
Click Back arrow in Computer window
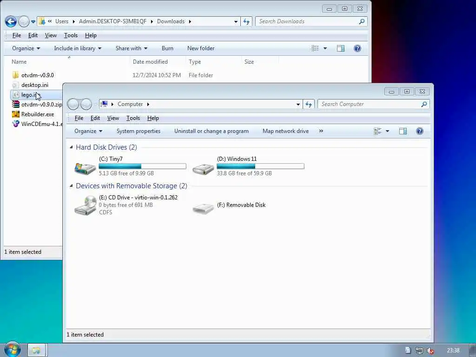pyautogui.click(x=73, y=104)
